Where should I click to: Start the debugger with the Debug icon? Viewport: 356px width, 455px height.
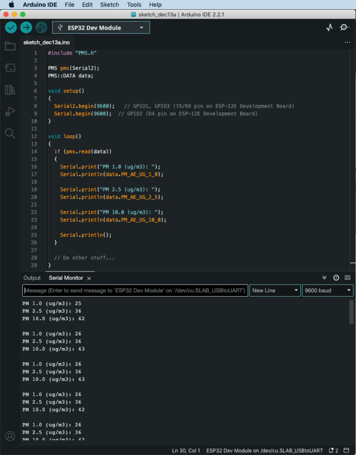(x=41, y=28)
